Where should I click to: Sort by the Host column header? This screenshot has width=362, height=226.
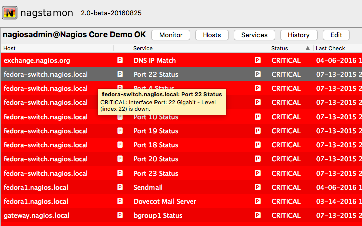tap(10, 48)
